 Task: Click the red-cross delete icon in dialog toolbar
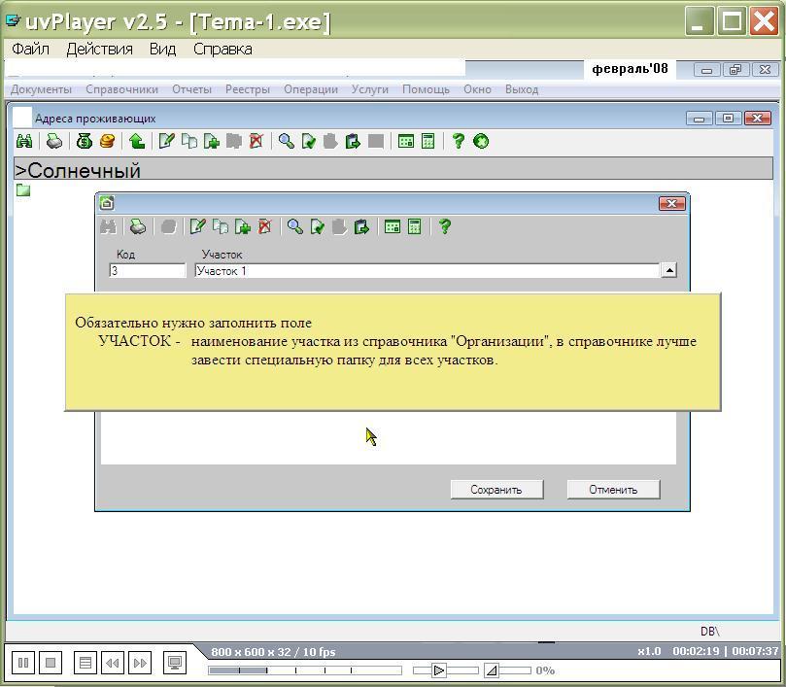[x=265, y=227]
